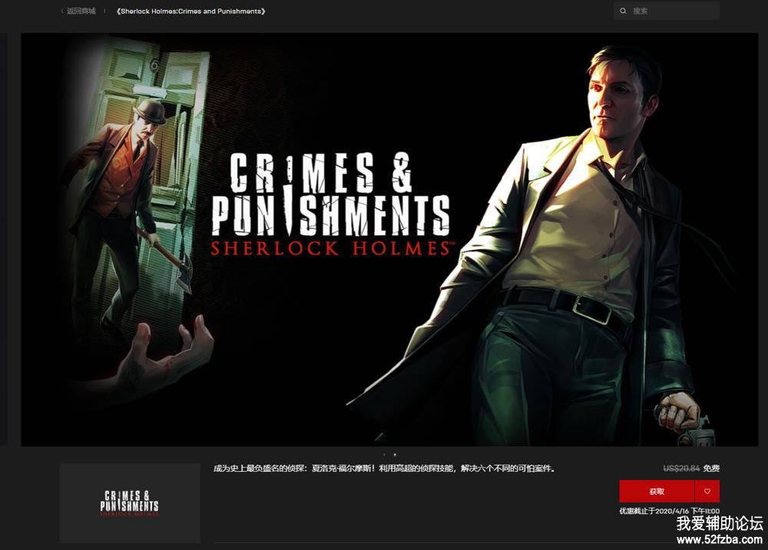This screenshot has height=550, width=768.
Task: Click the 免费 free price label
Action: click(711, 468)
